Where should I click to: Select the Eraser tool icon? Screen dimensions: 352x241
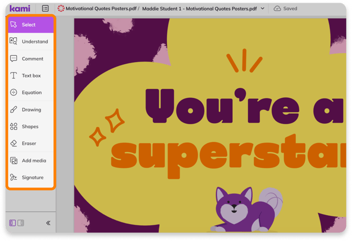(x=14, y=143)
